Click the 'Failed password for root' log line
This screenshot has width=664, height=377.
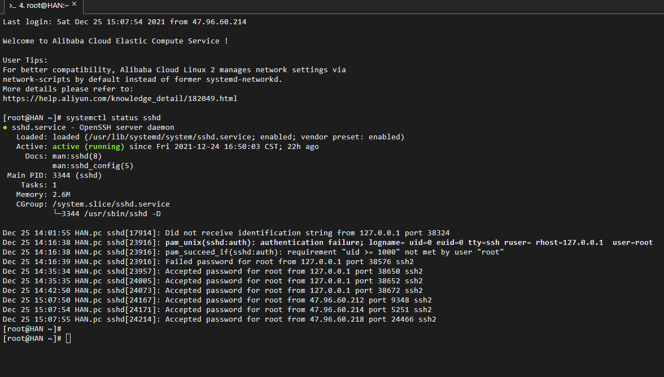tap(208, 261)
